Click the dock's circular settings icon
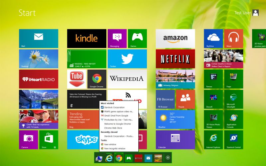266x166 pixels. point(168,158)
